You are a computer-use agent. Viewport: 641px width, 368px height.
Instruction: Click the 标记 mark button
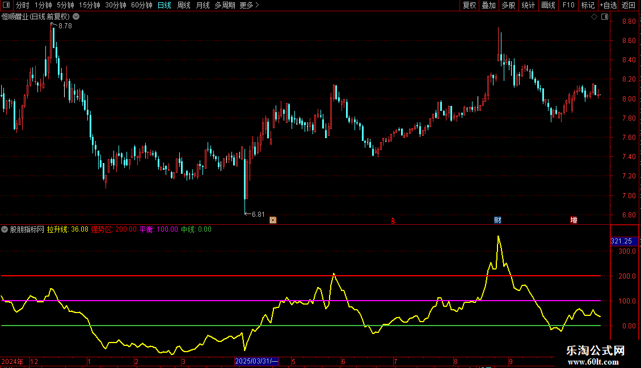click(x=588, y=5)
